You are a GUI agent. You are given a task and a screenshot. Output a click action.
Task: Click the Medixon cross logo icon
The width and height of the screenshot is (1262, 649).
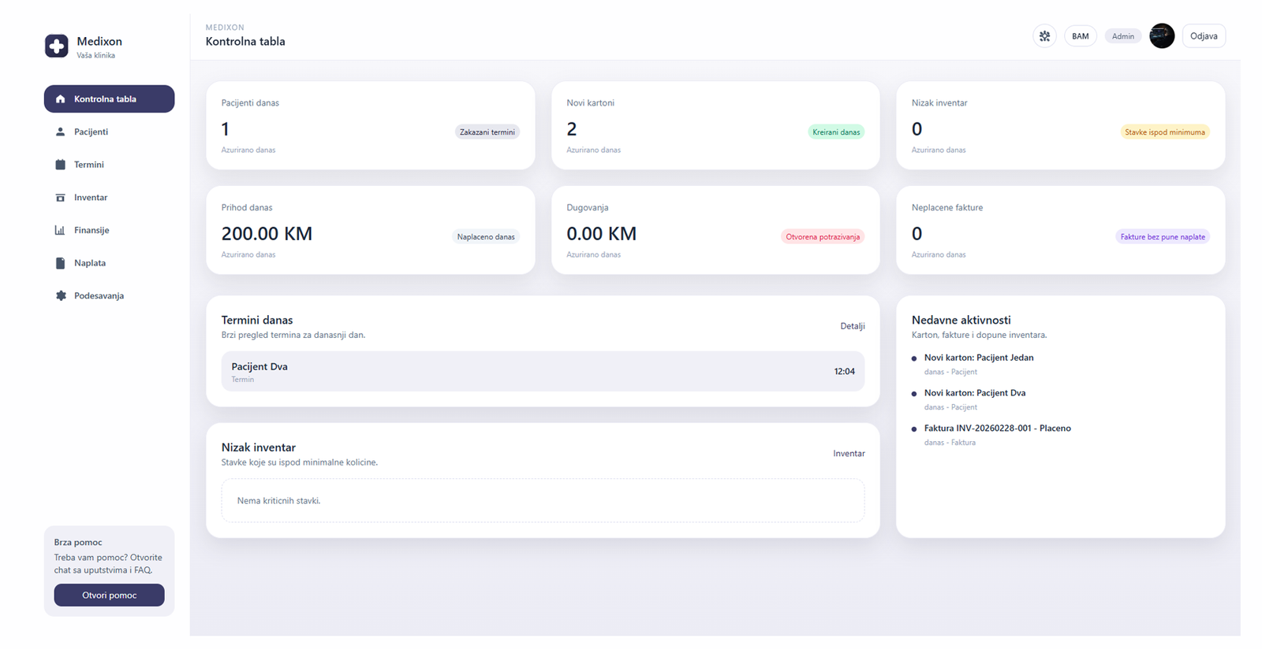[57, 46]
